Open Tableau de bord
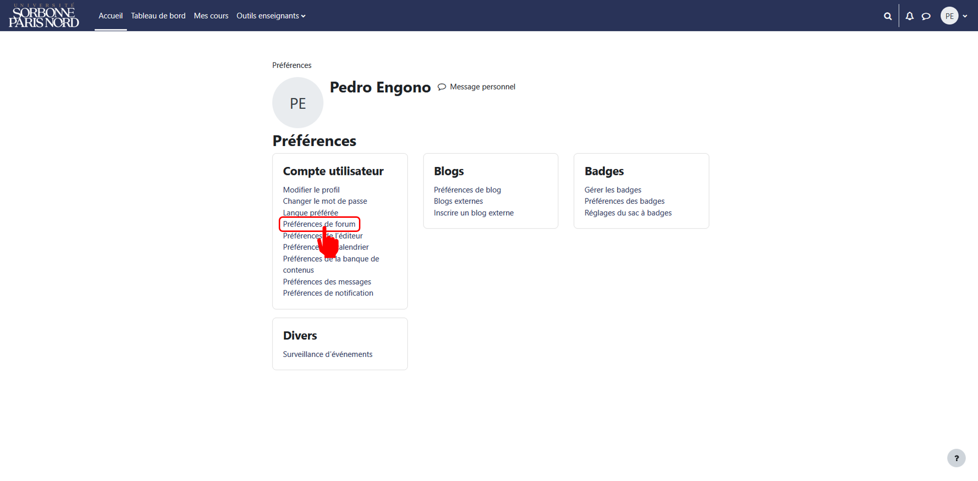The image size is (978, 481). coord(158,16)
